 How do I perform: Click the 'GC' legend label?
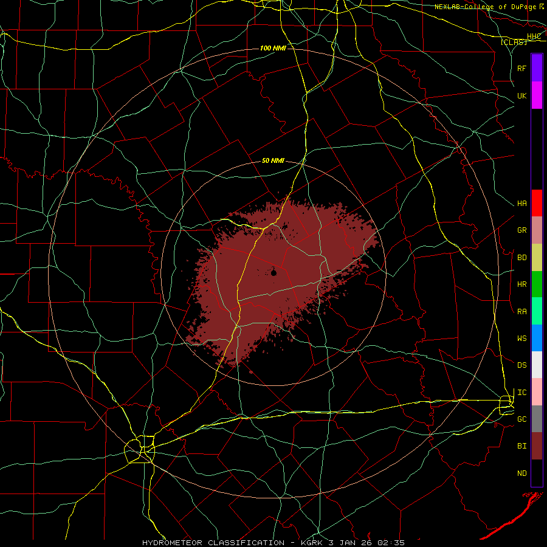coord(522,419)
